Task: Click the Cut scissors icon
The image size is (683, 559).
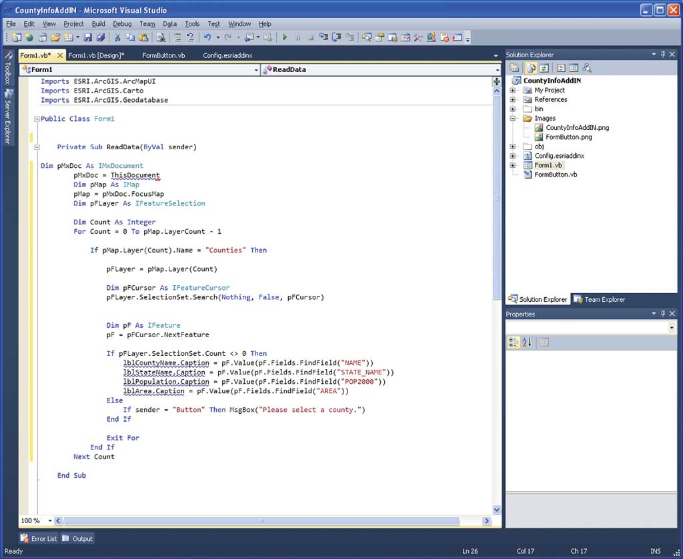Action: (x=117, y=38)
